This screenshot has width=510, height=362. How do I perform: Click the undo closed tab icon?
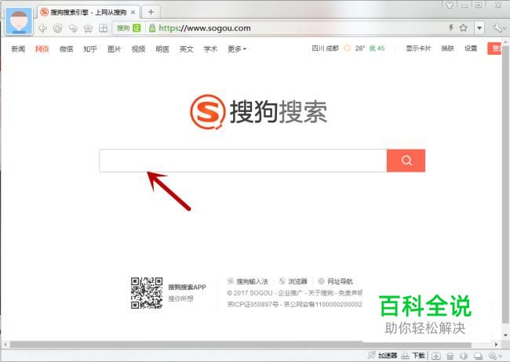click(x=73, y=28)
